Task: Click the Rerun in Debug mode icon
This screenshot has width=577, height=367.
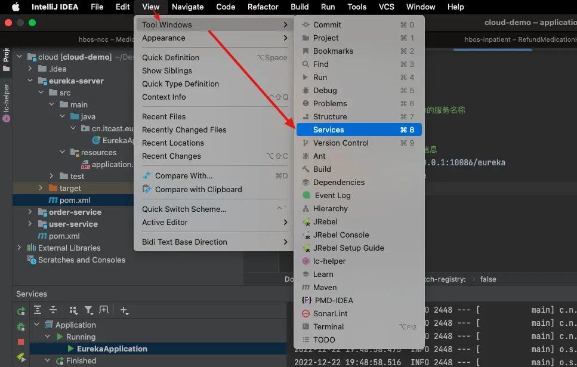Action: (21, 326)
